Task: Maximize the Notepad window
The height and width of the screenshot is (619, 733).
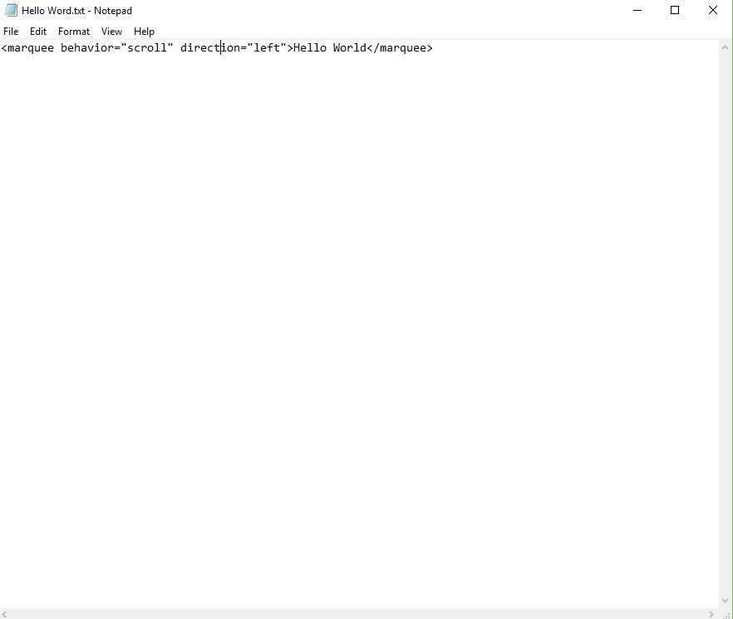Action: pos(675,10)
